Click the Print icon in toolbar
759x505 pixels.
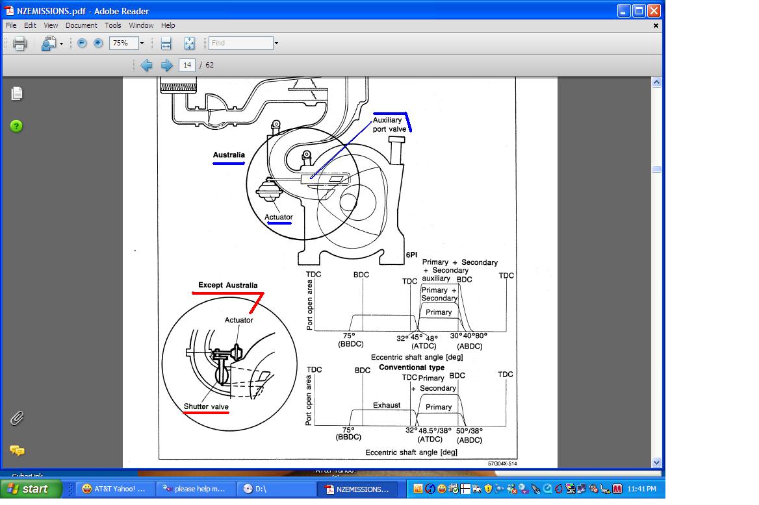(x=19, y=43)
